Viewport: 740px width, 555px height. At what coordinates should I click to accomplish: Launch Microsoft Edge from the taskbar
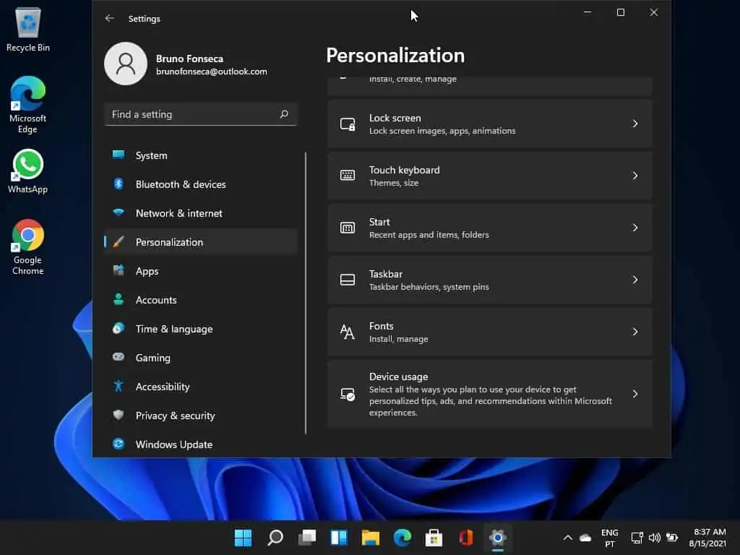tap(402, 538)
